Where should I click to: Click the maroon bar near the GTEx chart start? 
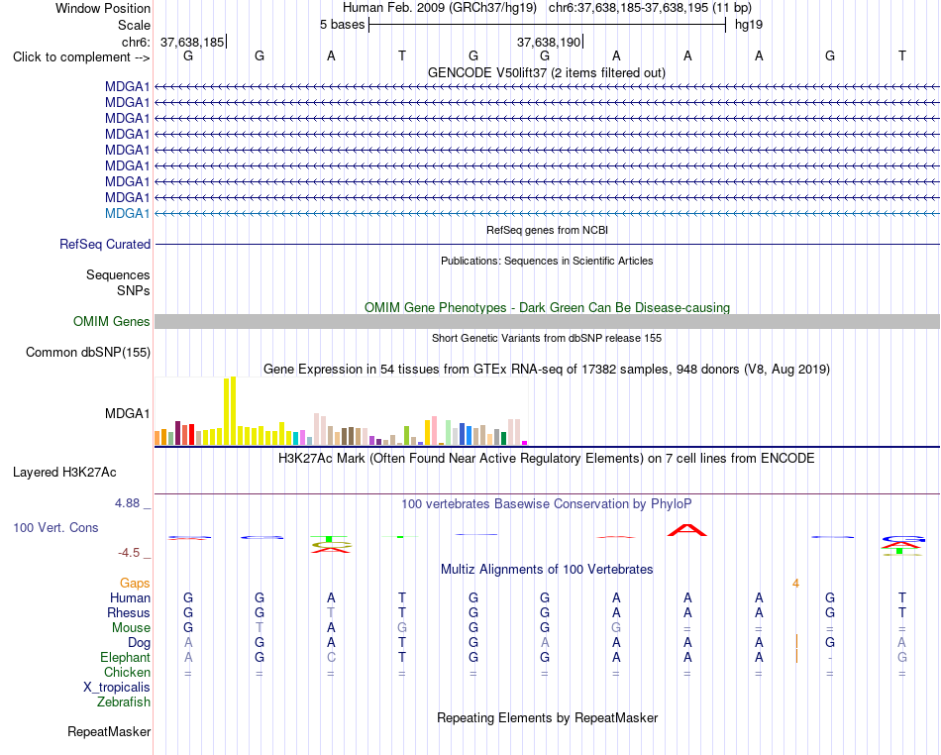(x=177, y=433)
